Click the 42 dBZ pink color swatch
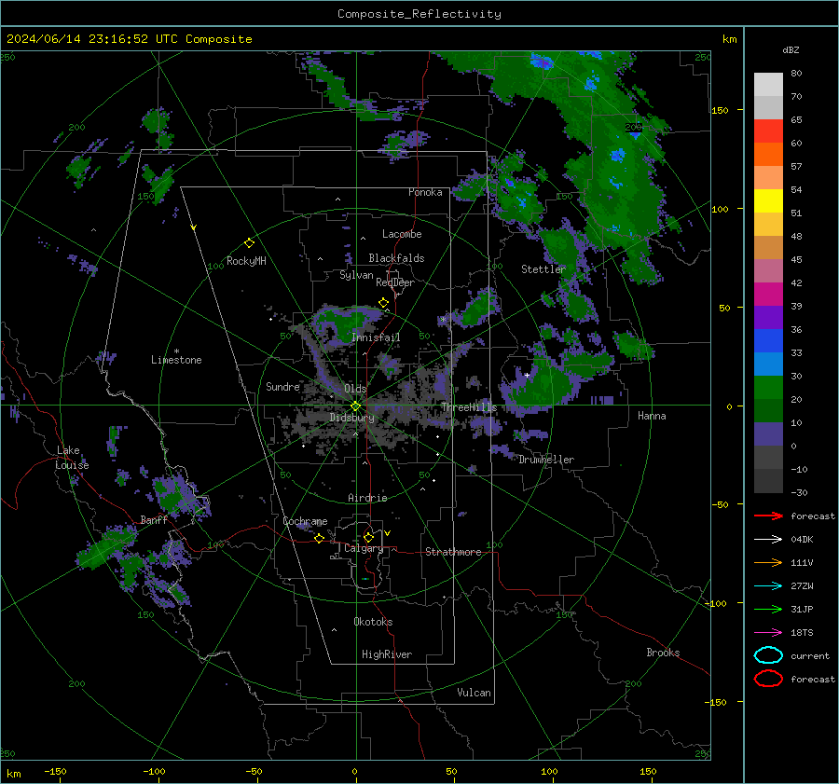 coord(768,270)
